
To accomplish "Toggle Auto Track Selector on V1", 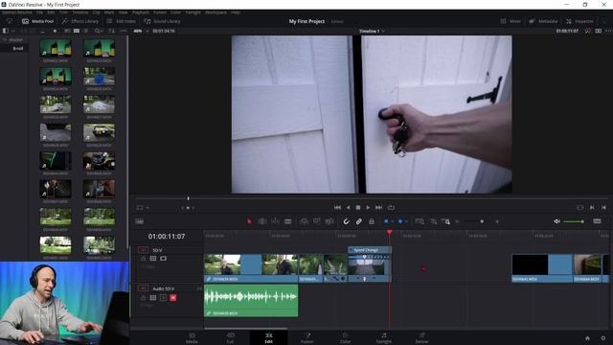I will coord(153,259).
